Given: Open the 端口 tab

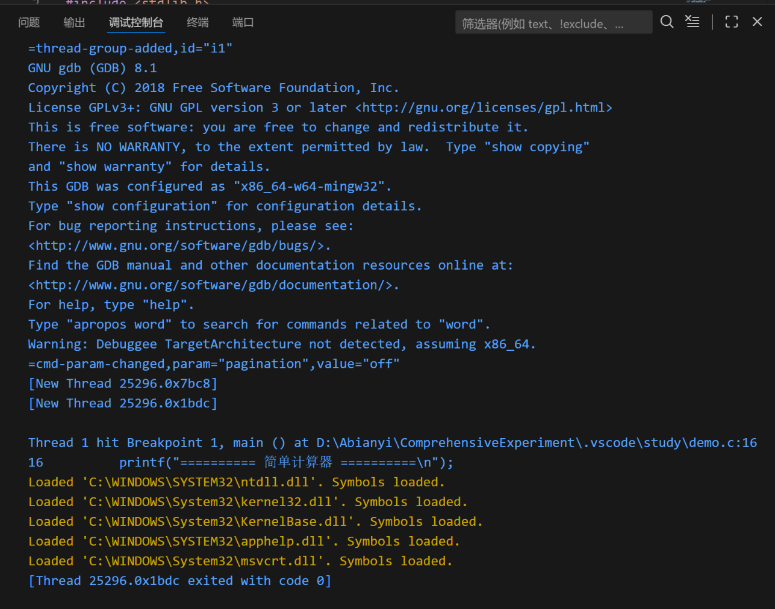Looking at the screenshot, I should click(x=243, y=22).
